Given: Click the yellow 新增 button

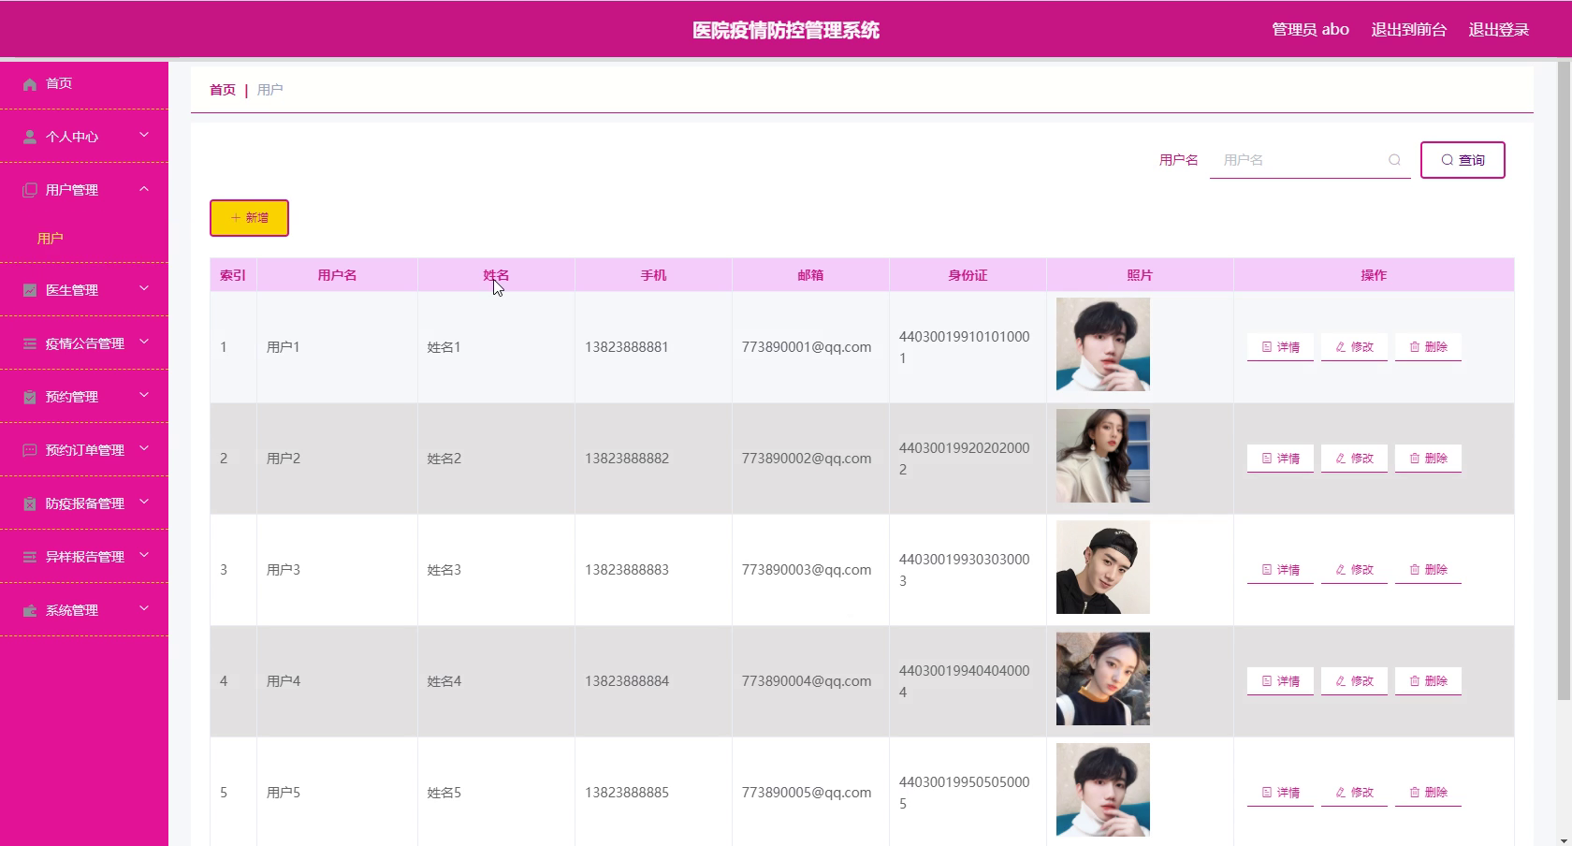Looking at the screenshot, I should 249,218.
